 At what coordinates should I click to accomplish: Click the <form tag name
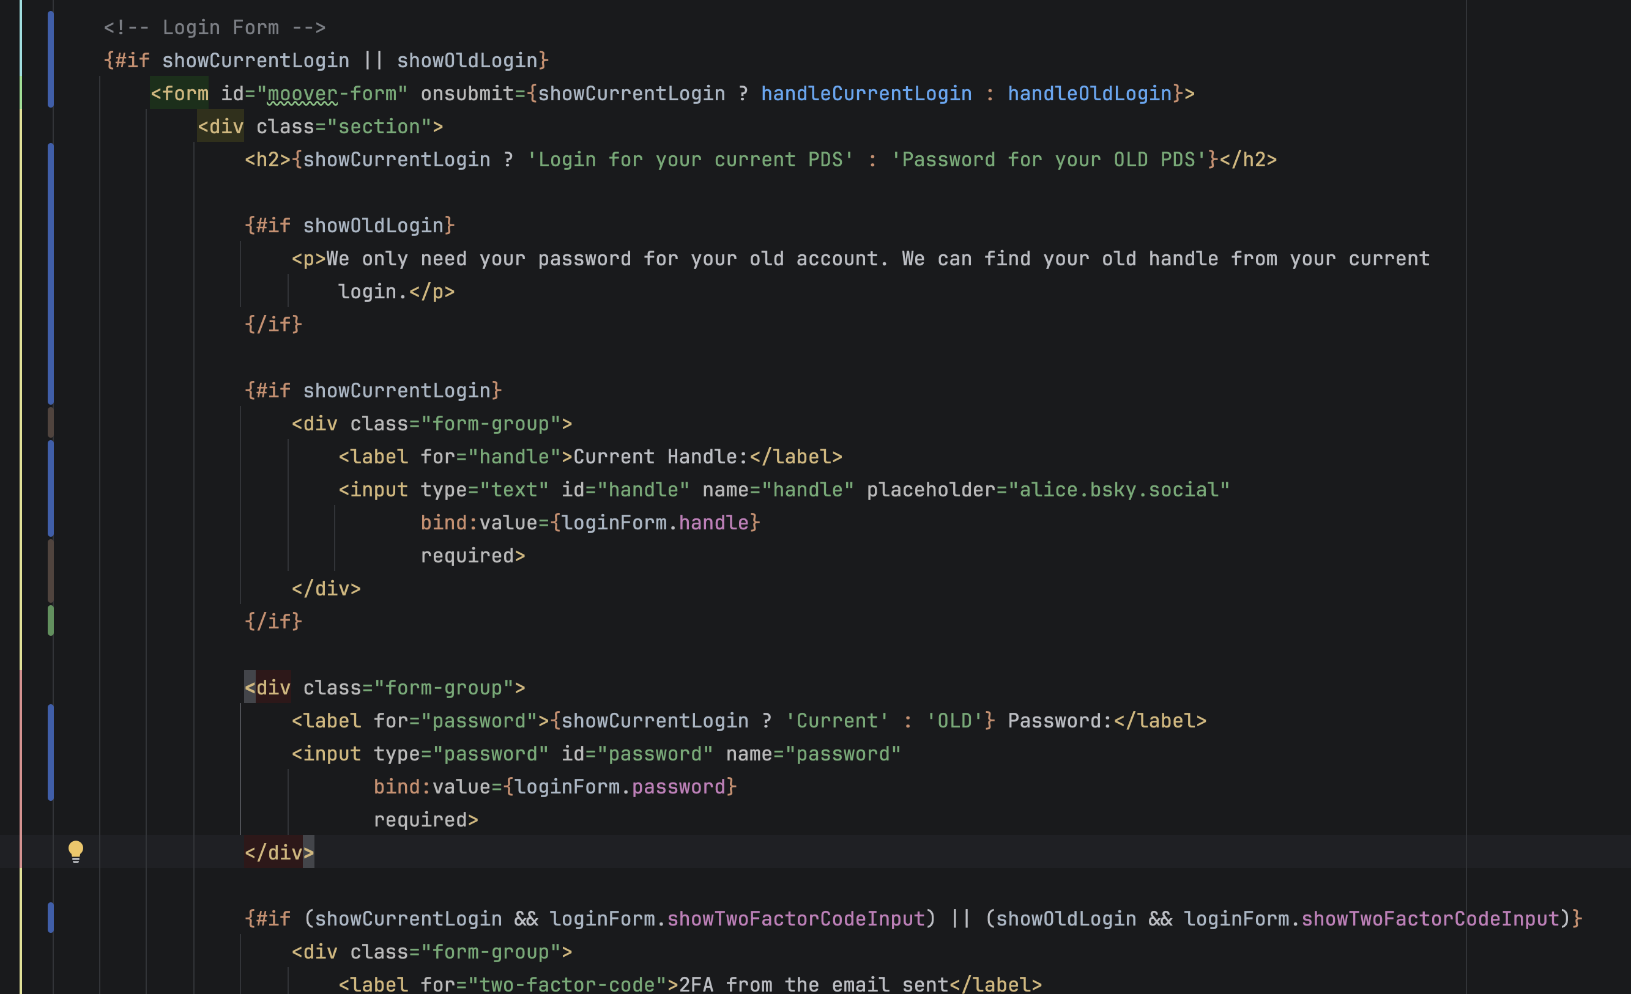tap(179, 94)
